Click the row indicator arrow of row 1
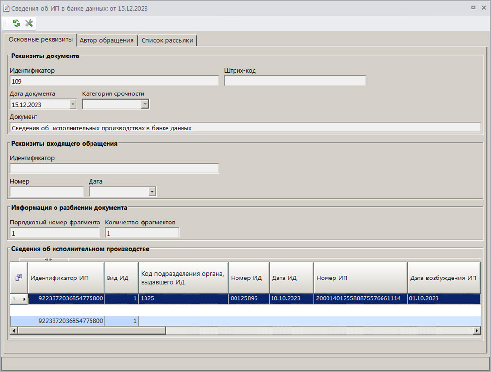The height and width of the screenshot is (372, 491). coord(24,298)
